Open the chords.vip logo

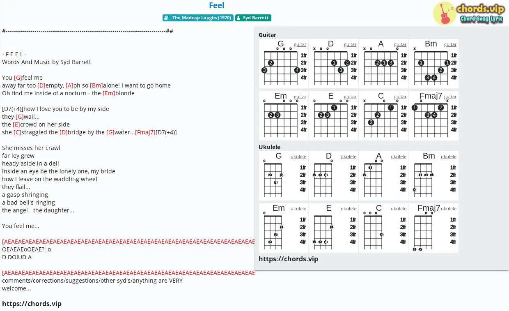pyautogui.click(x=468, y=13)
